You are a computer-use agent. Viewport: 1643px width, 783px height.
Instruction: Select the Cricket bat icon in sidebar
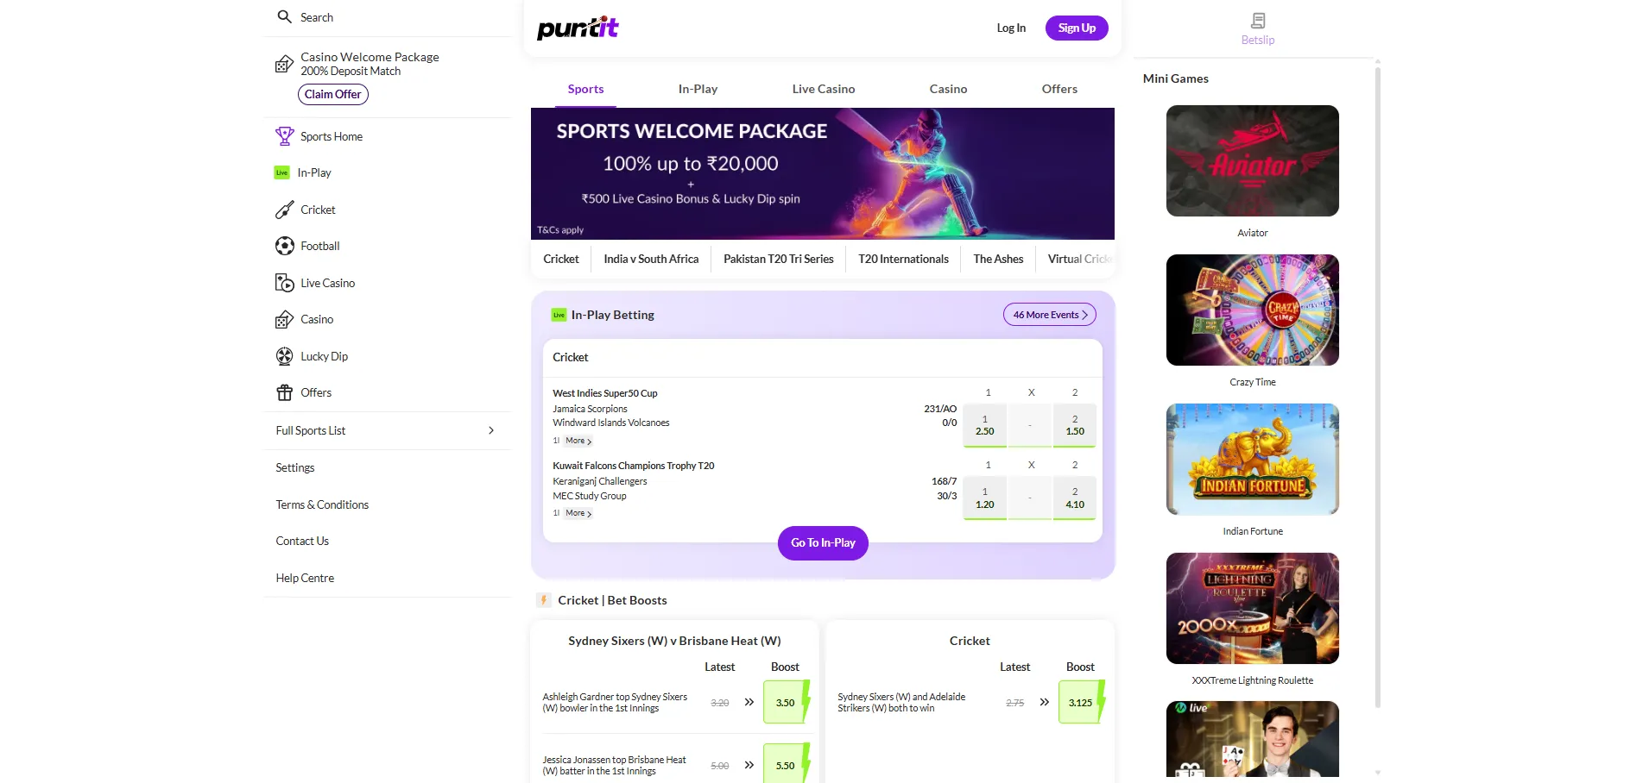click(284, 210)
